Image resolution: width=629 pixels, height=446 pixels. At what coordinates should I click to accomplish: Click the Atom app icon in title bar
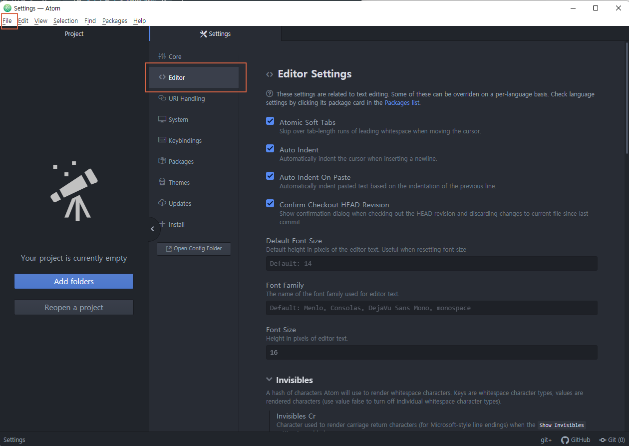tap(7, 8)
